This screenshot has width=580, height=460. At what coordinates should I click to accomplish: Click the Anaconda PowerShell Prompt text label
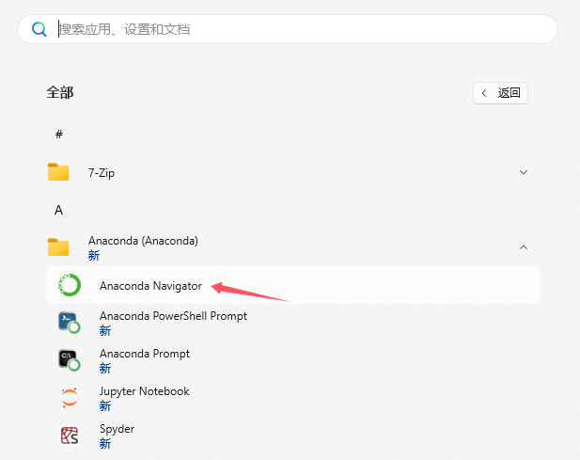tap(173, 316)
